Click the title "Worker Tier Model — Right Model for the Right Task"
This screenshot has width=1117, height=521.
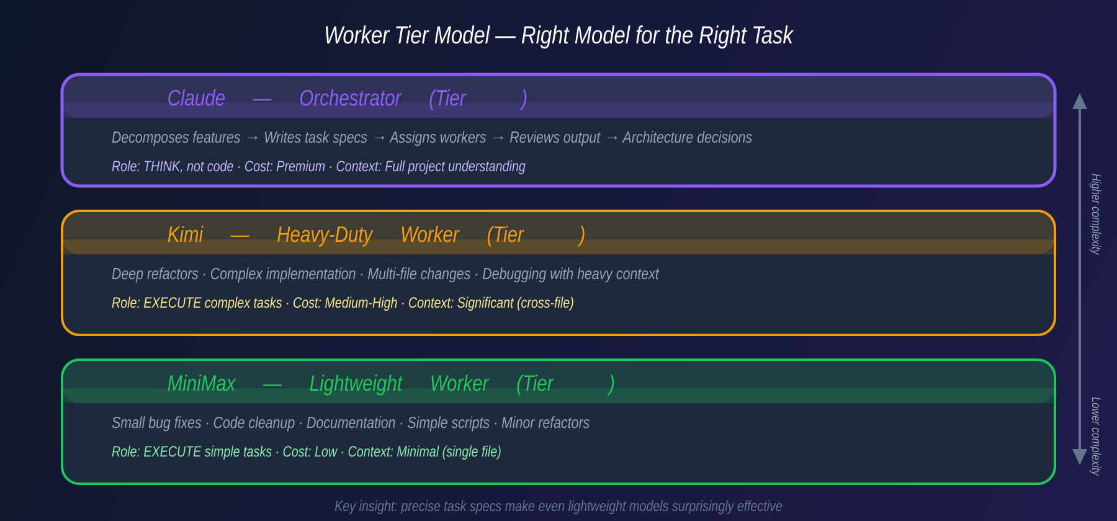click(x=558, y=35)
